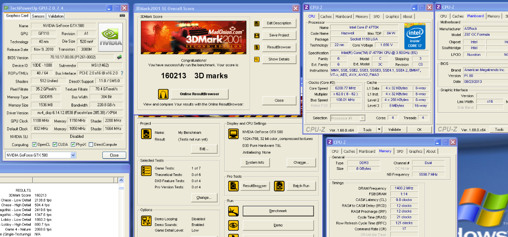
Task: Click the BIOS save chip icon in GPU-Z
Action: click(119, 57)
